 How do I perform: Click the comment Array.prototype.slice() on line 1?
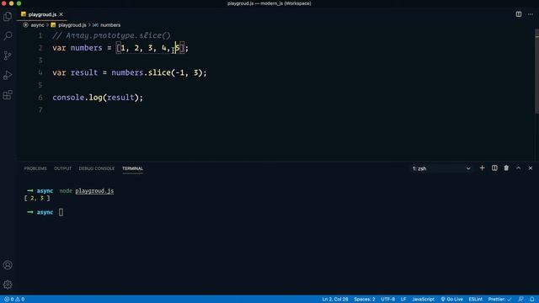pyautogui.click(x=111, y=35)
